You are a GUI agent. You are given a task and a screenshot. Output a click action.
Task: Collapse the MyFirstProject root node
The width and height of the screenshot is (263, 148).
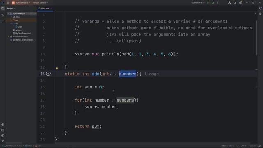8,14
